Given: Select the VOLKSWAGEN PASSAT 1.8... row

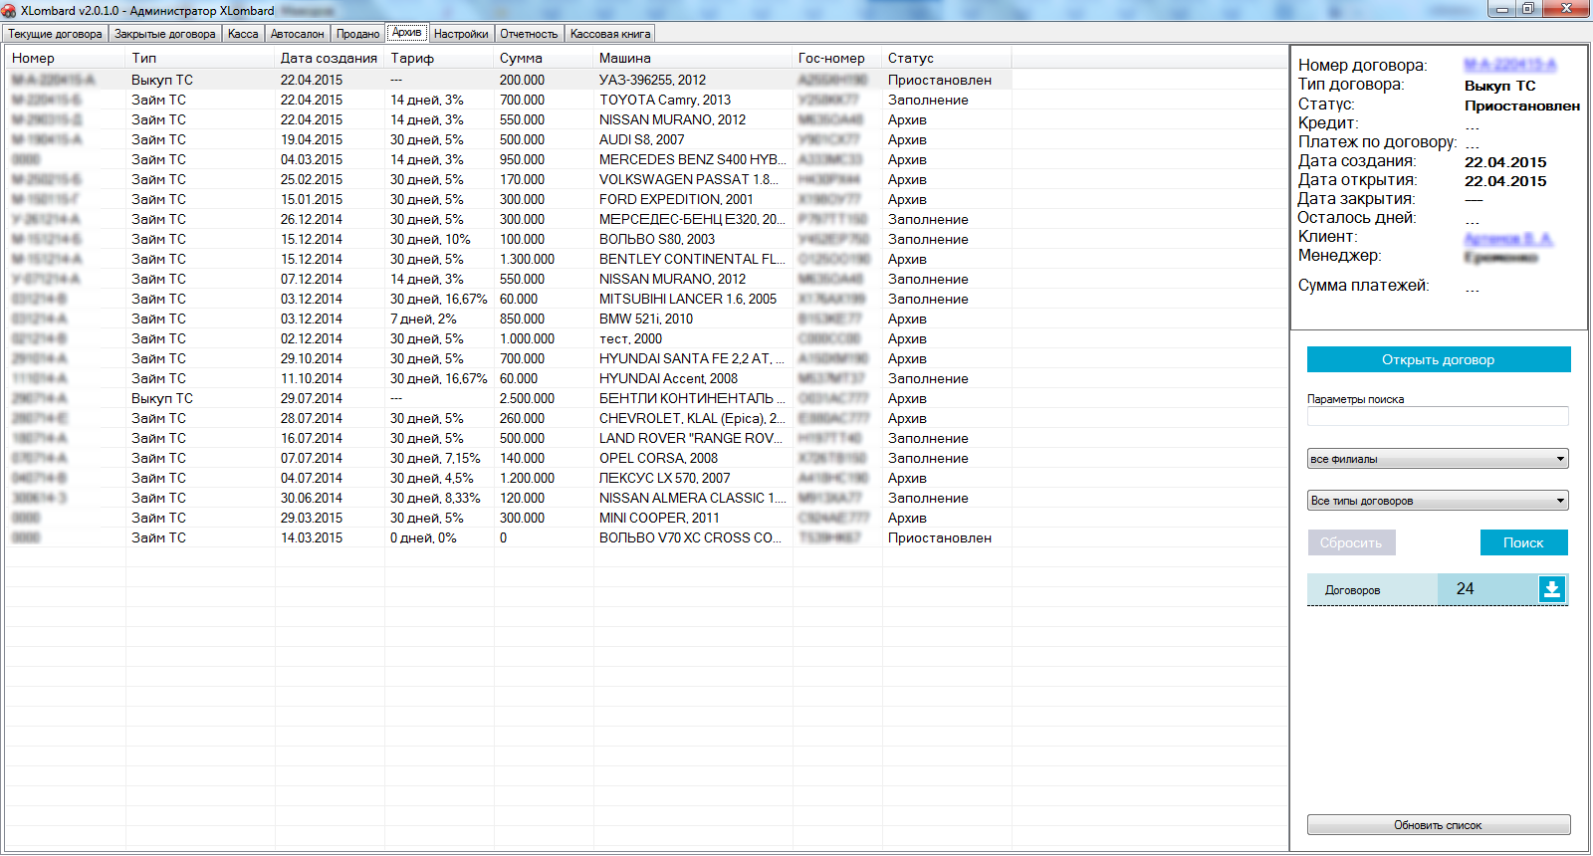Looking at the screenshot, I should 509,179.
